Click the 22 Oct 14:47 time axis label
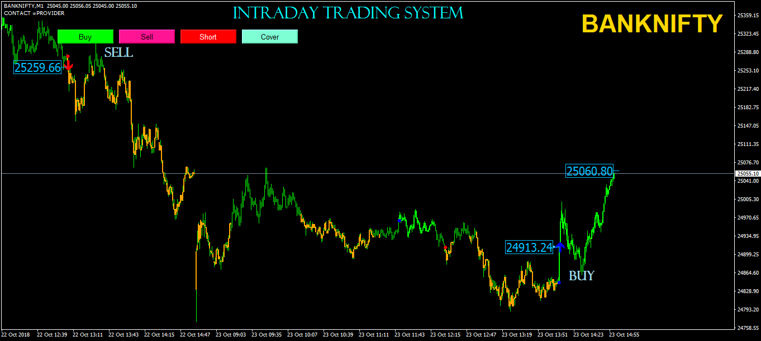This screenshot has height=341, width=761. point(195,335)
